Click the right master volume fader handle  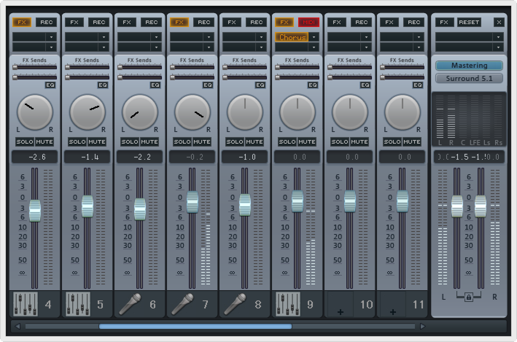481,206
